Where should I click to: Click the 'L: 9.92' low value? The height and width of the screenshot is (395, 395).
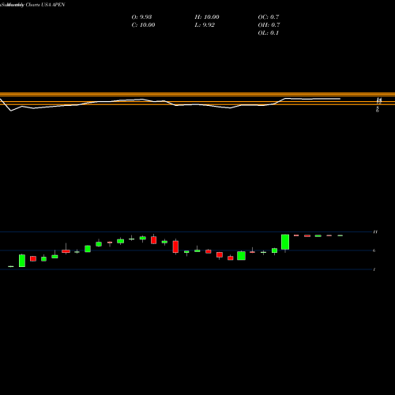click(205, 25)
